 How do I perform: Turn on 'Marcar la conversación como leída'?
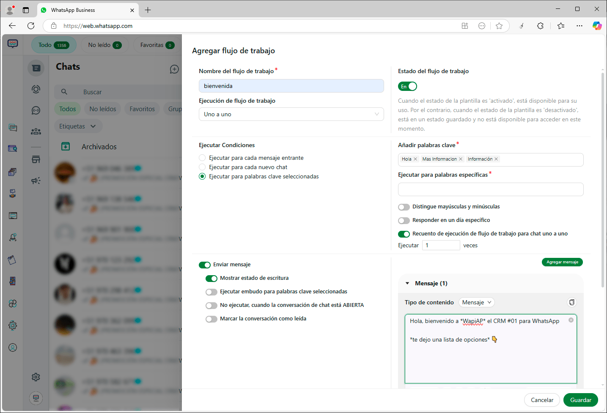(x=211, y=319)
